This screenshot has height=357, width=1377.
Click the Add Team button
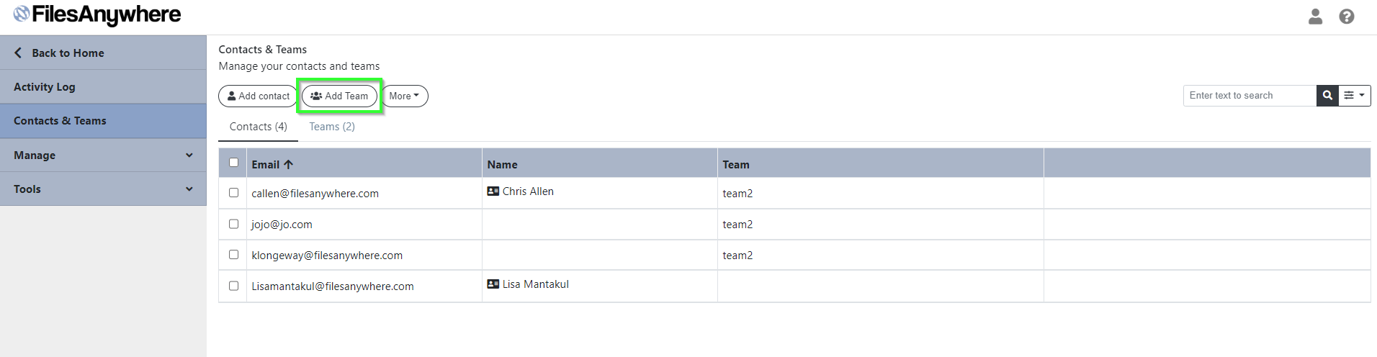pos(339,96)
